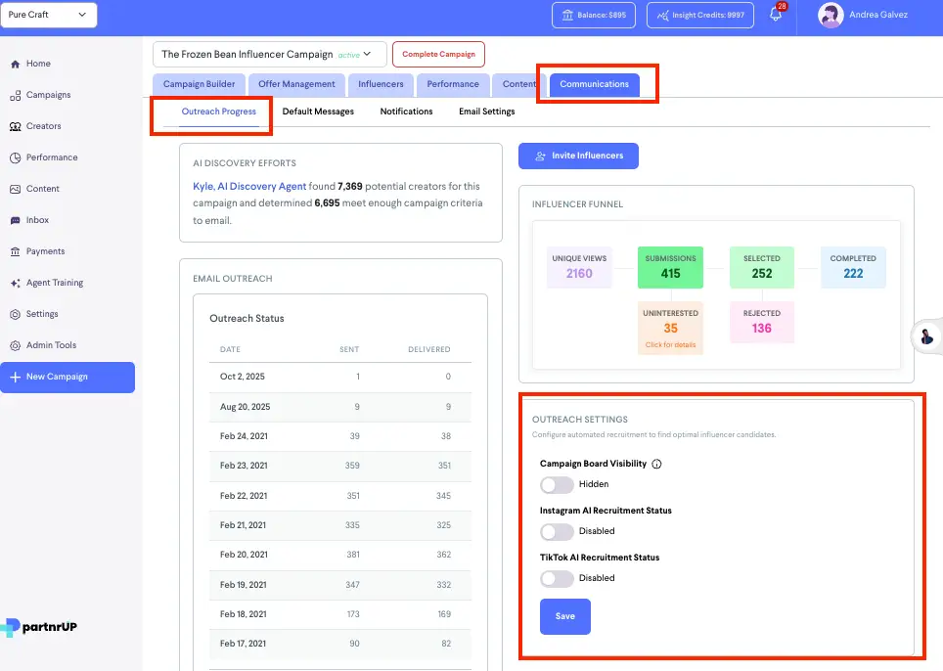Click the Completed 222 funnel card
Image resolution: width=943 pixels, height=671 pixels.
pyautogui.click(x=853, y=267)
